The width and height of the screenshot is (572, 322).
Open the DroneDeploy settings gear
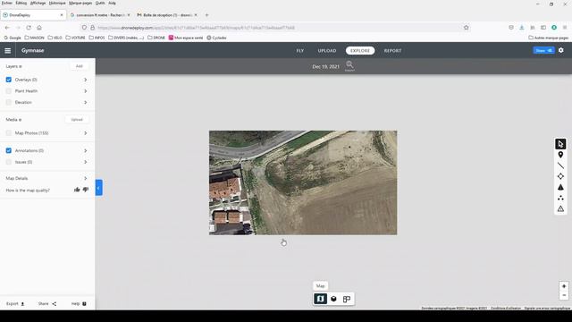tap(561, 50)
